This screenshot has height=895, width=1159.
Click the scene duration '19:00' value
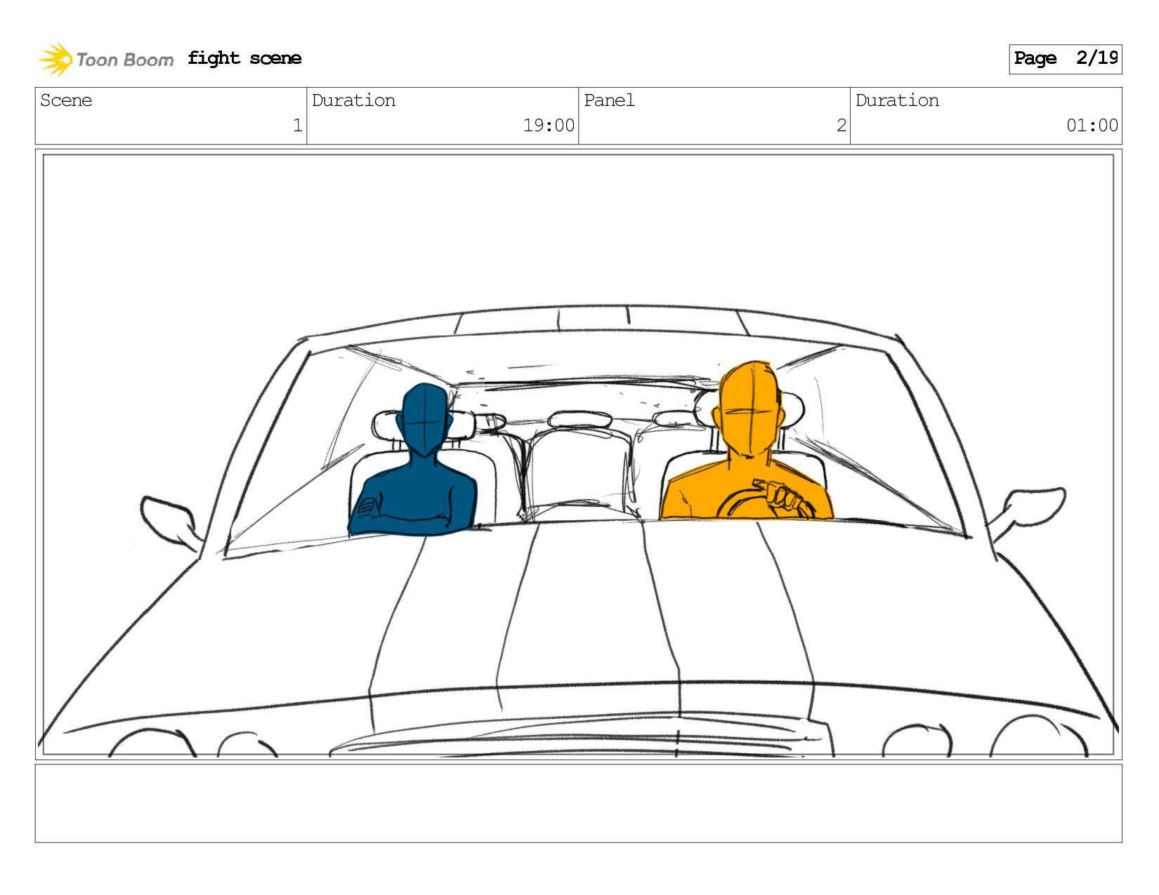pyautogui.click(x=549, y=126)
